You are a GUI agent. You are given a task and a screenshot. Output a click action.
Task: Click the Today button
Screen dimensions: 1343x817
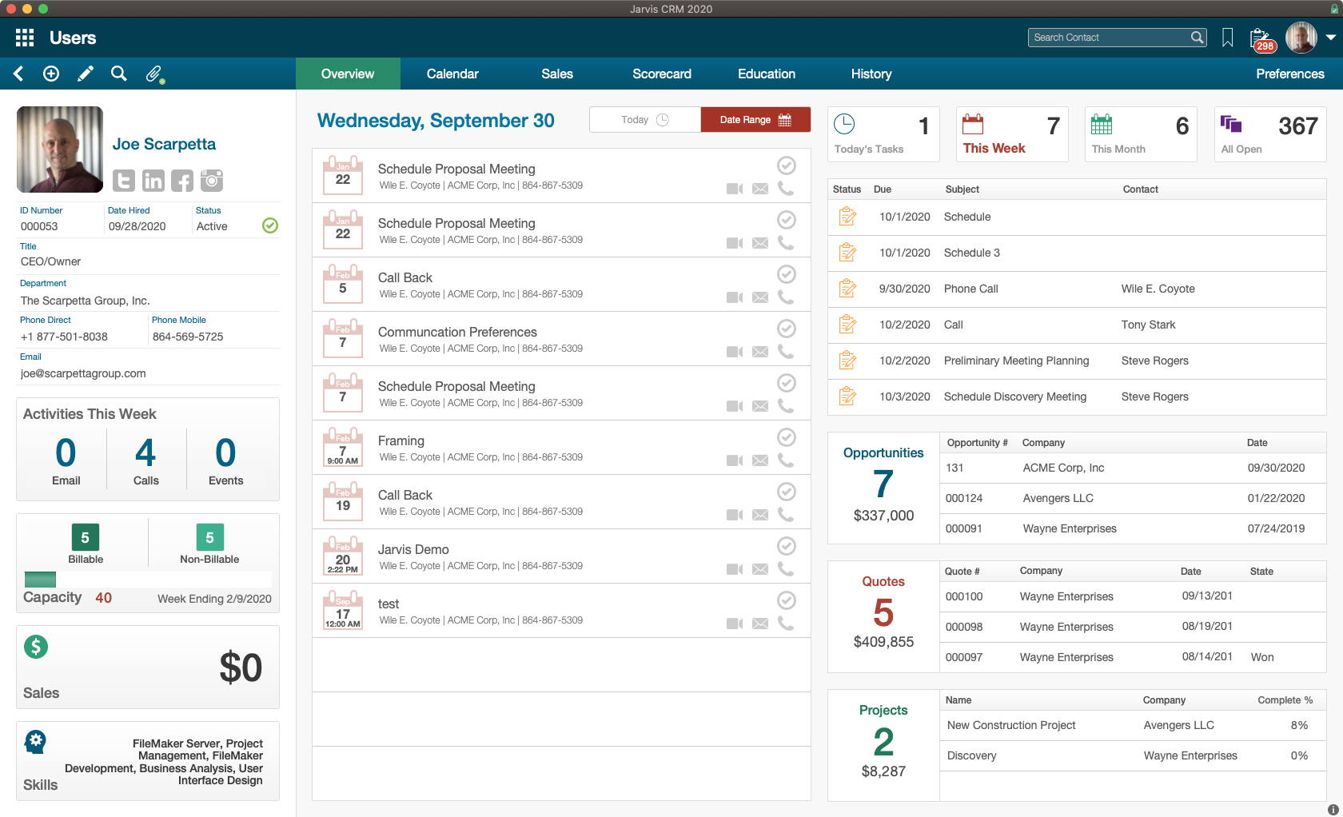[645, 120]
